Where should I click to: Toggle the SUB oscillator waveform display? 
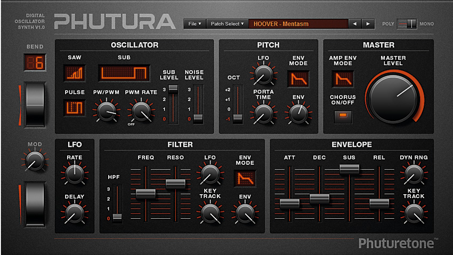tap(124, 73)
